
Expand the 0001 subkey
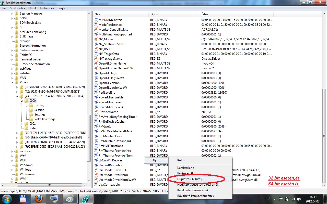22,124
